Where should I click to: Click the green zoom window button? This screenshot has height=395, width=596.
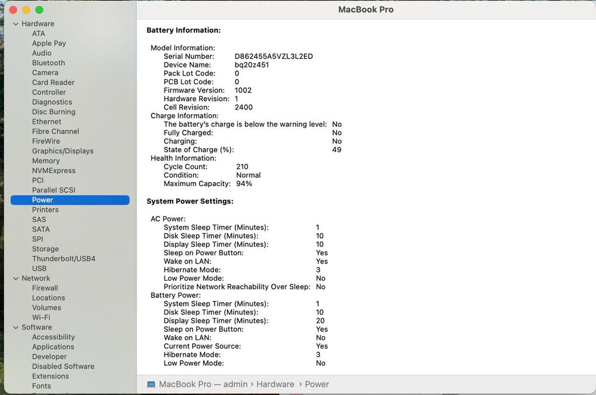pos(39,10)
